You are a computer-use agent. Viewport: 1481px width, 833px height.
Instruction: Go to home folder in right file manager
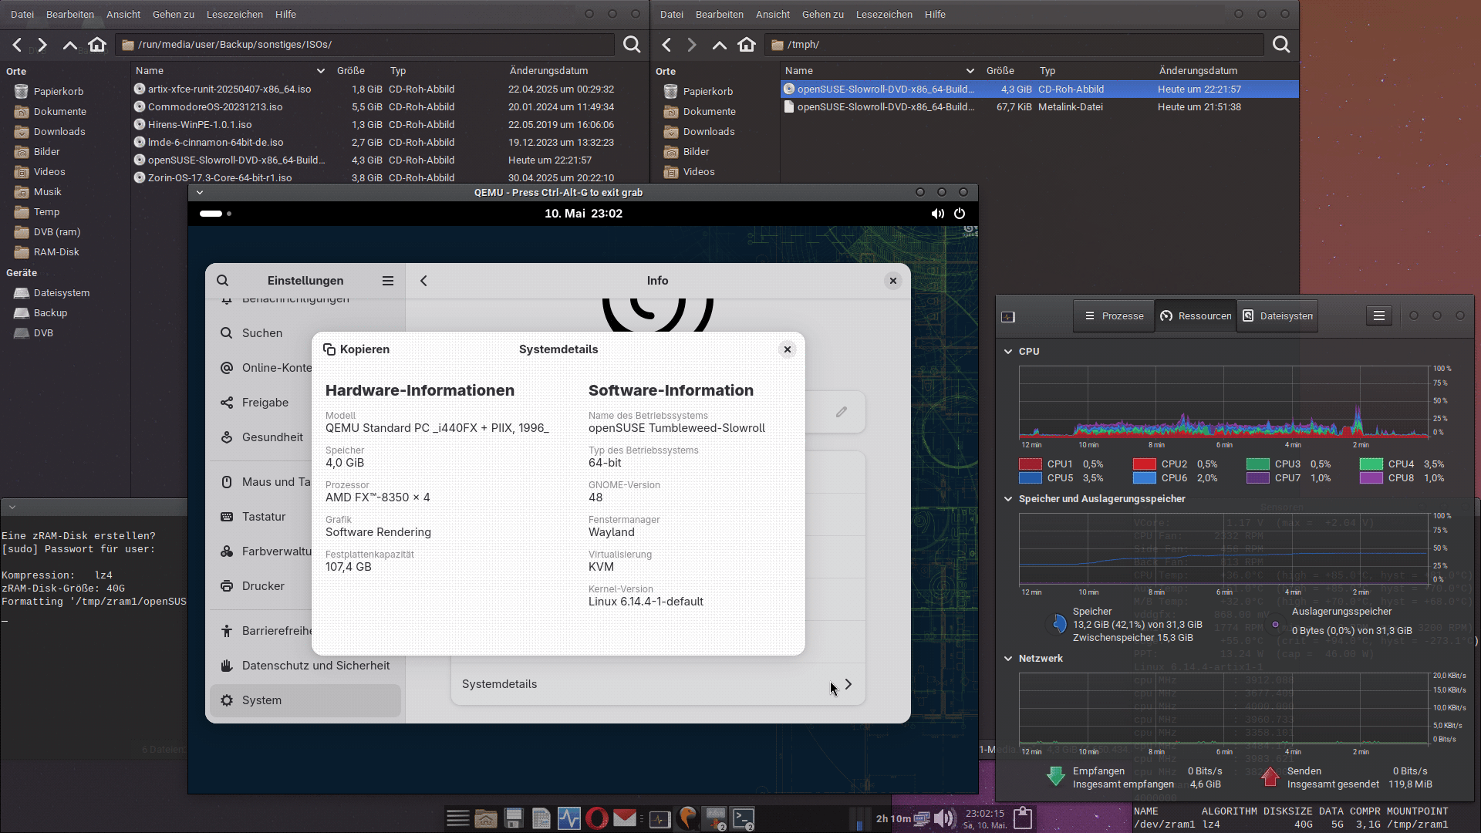(x=746, y=45)
